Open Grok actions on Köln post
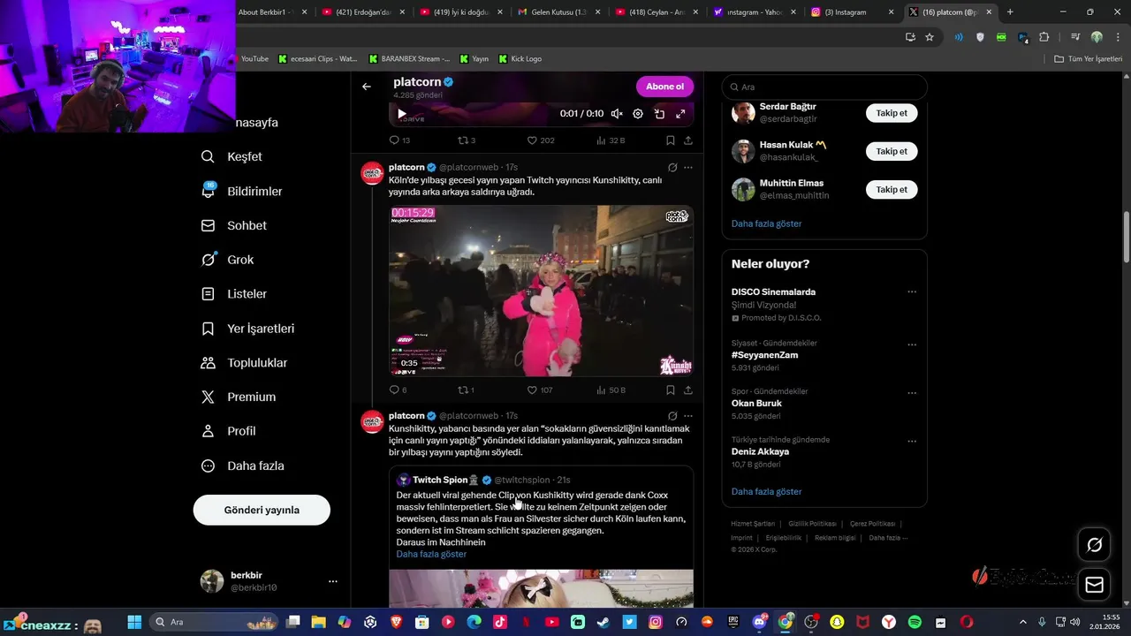The image size is (1131, 636). coord(672,167)
